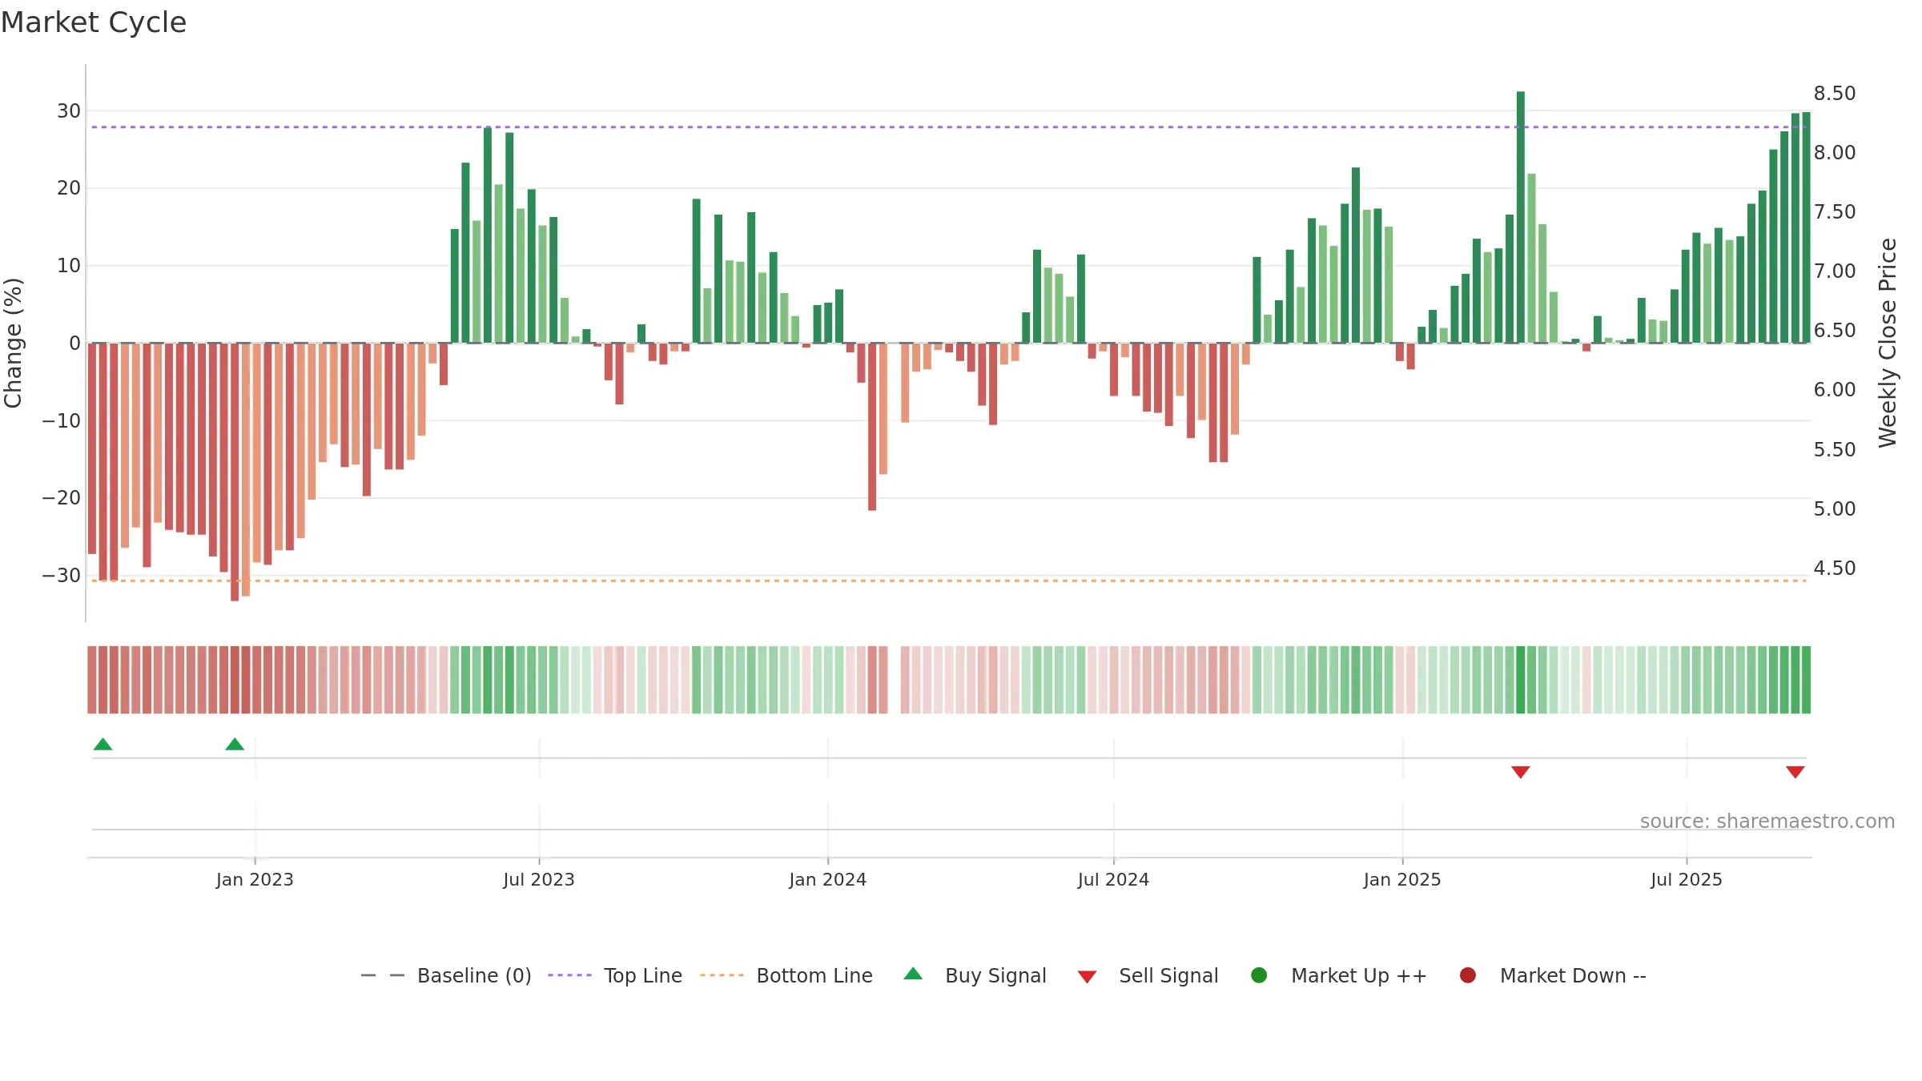
Task: Click the Jan 2024 axis label
Action: pos(828,879)
